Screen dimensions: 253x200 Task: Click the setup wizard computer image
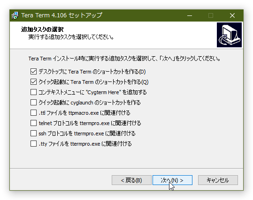229,35
